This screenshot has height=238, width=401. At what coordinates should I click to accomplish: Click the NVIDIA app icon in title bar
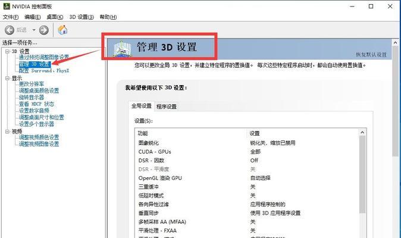click(x=7, y=6)
